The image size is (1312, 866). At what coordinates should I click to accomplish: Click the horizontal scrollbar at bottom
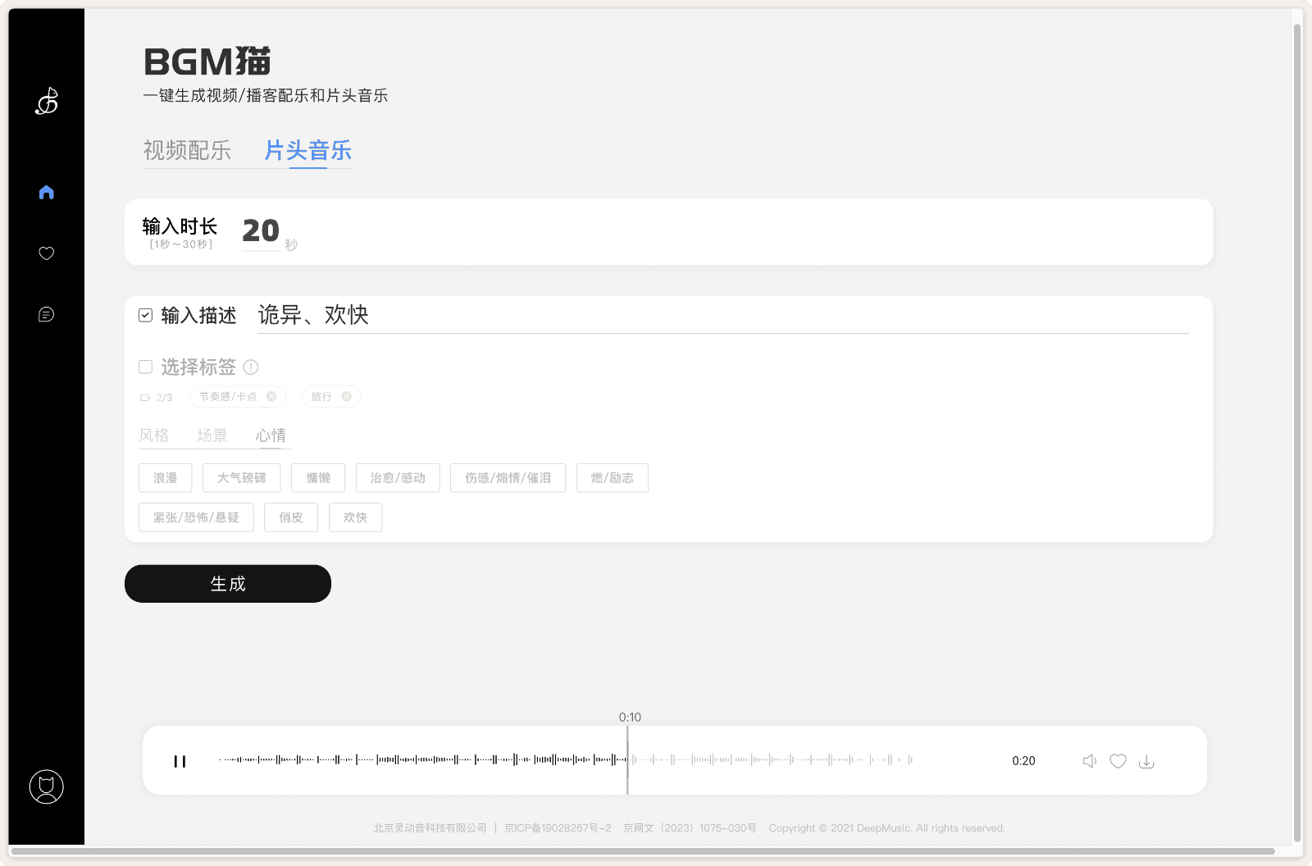(642, 851)
